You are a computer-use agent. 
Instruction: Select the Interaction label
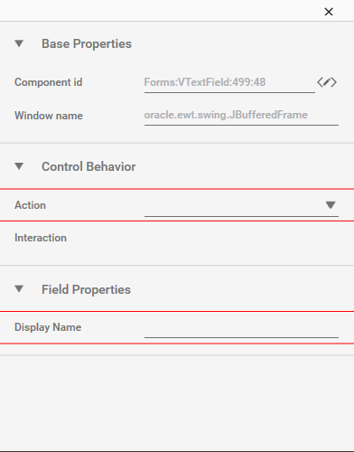pos(41,238)
